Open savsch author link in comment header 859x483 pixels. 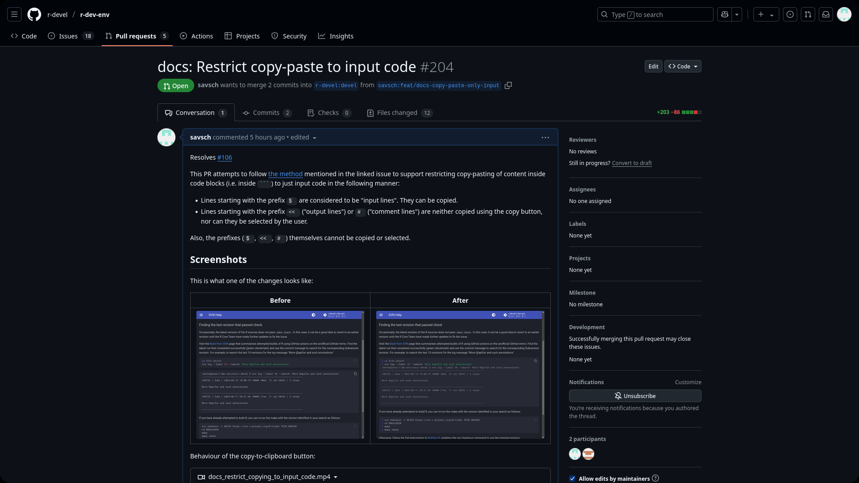pos(200,137)
